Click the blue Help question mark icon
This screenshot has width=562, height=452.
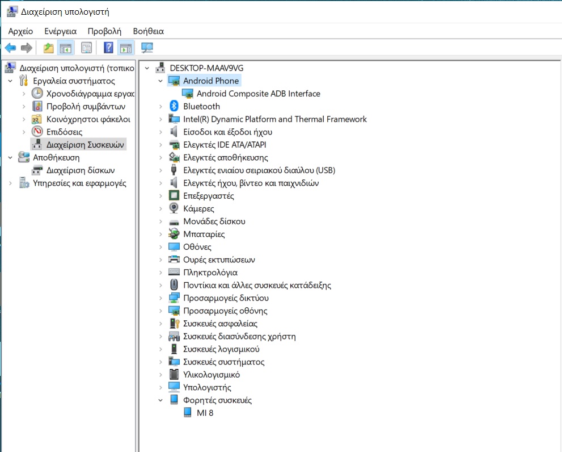click(108, 48)
